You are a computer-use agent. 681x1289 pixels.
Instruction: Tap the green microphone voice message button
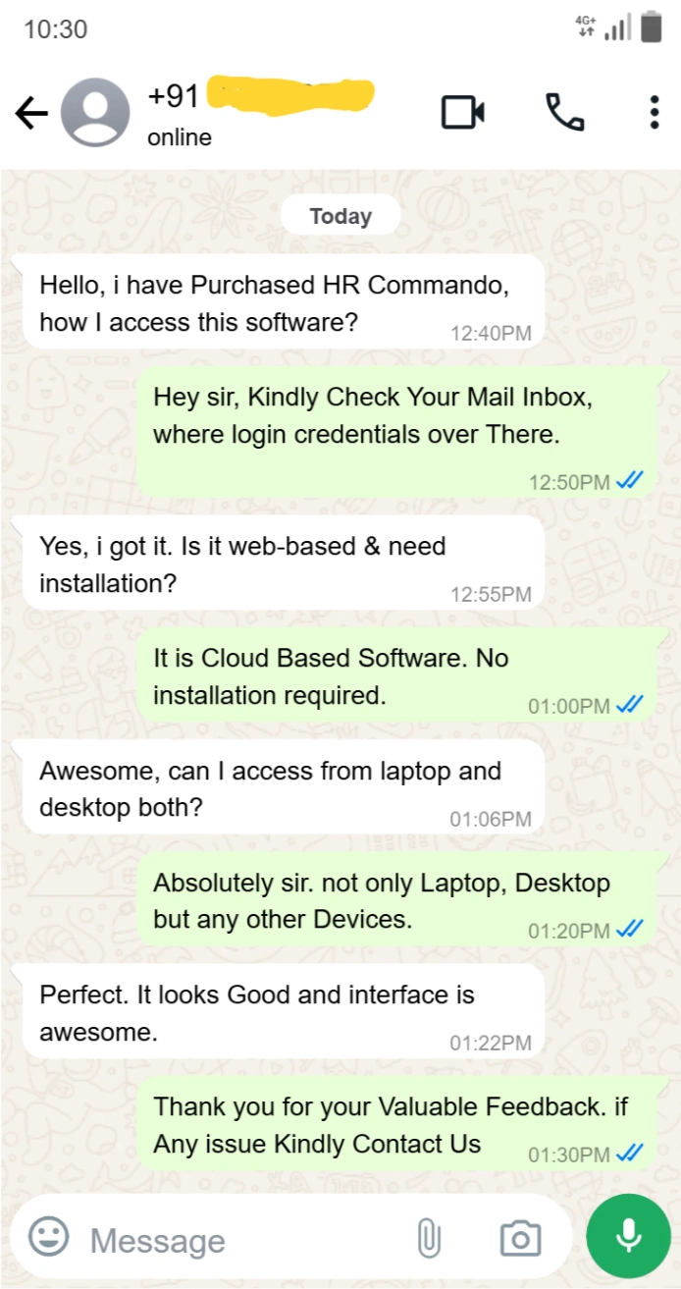[628, 1236]
